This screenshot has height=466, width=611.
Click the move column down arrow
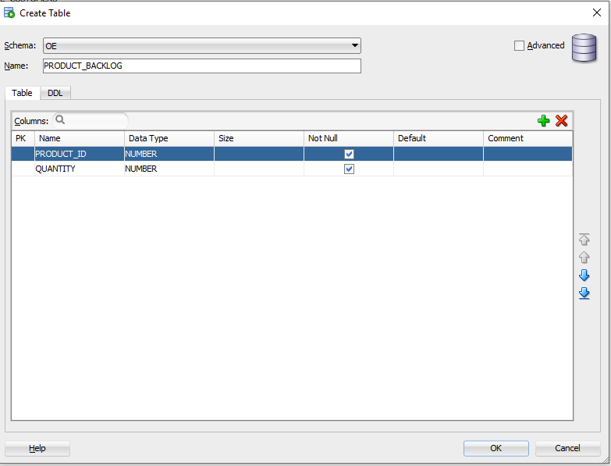tap(584, 276)
